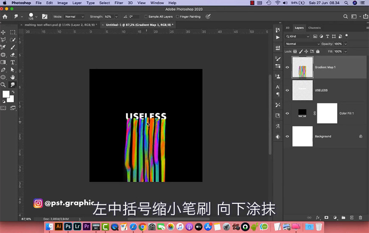
Task: Add a layer mask icon
Action: 327,217
